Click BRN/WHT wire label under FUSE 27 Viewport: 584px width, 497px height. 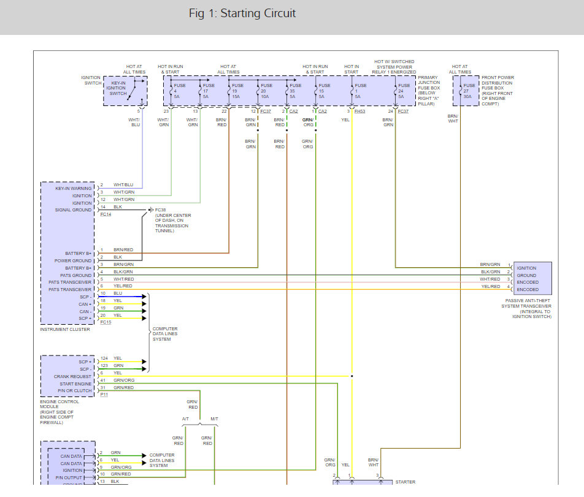tap(453, 119)
